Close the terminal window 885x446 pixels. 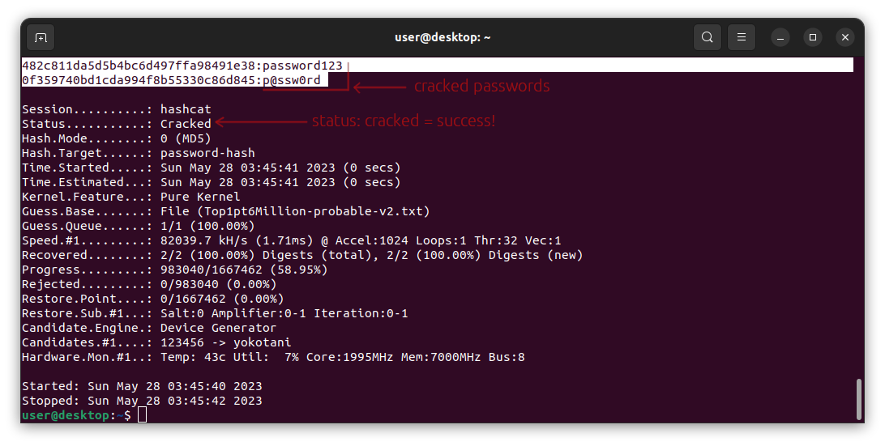[x=845, y=38]
